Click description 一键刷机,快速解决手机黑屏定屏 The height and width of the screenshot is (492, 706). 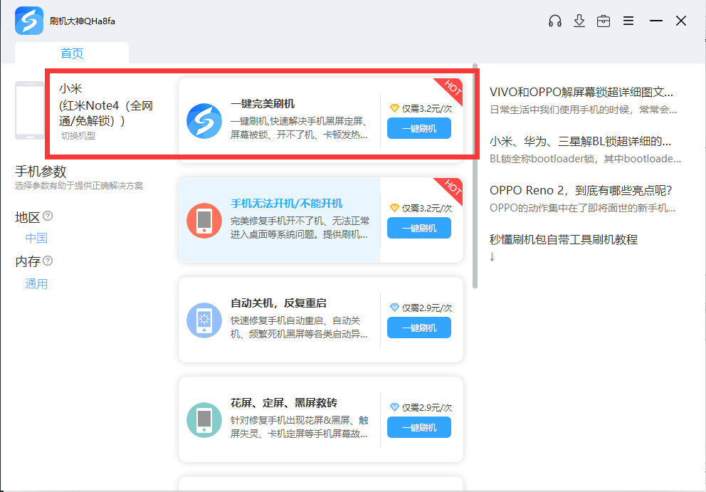click(300, 128)
